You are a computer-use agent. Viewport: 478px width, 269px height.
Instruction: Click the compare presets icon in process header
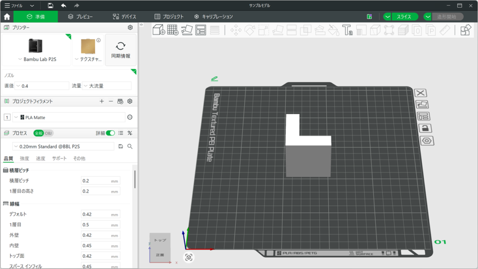coord(130,133)
